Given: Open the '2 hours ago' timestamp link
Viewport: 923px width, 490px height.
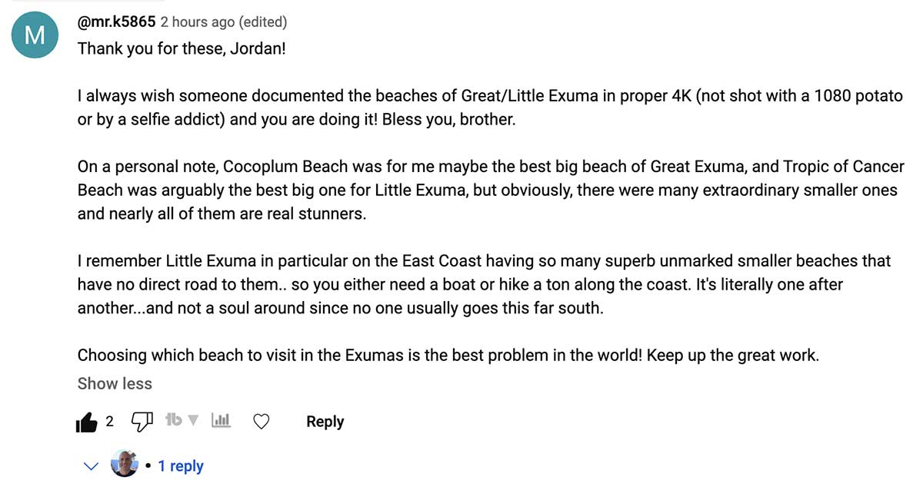Looking at the screenshot, I should tap(198, 22).
